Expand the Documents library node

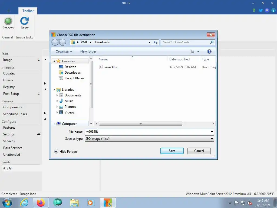[57, 95]
